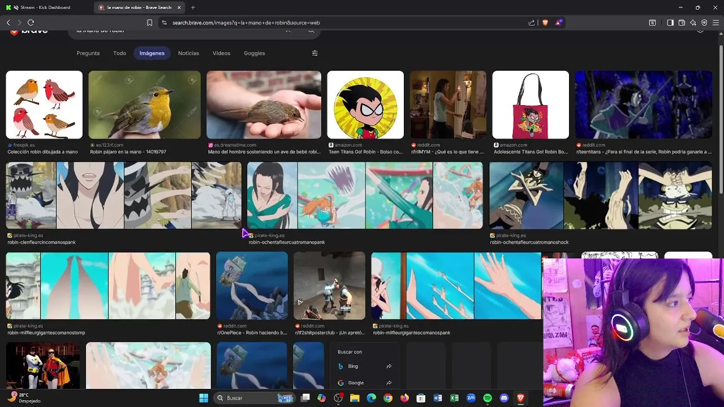Open the Brave main hamburger menu
Screen dimensions: 724x407
[716, 23]
